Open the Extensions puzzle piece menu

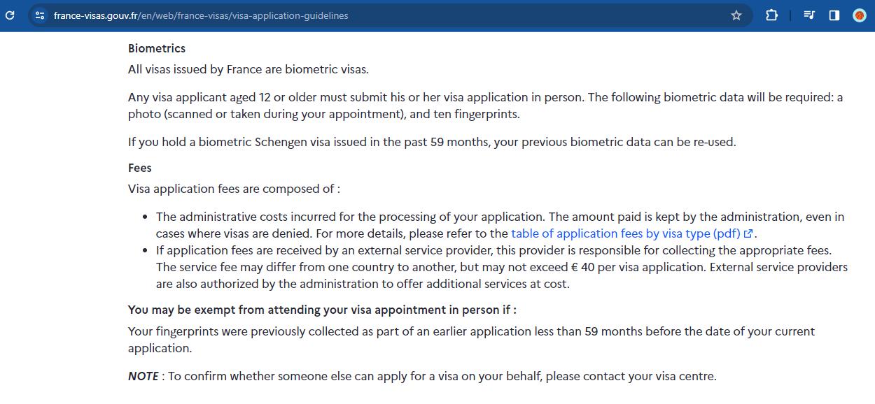pos(771,15)
